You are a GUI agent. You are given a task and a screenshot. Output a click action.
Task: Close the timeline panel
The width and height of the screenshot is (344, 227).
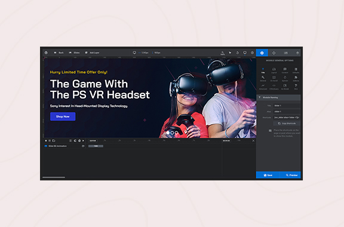[x=253, y=141]
